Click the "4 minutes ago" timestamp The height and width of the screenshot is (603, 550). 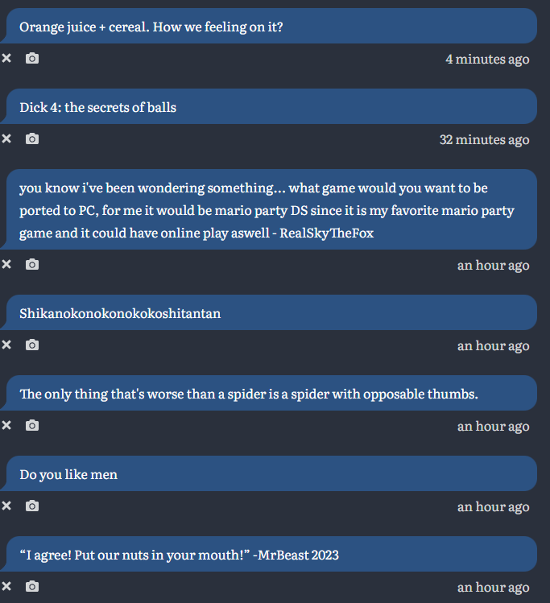[487, 59]
